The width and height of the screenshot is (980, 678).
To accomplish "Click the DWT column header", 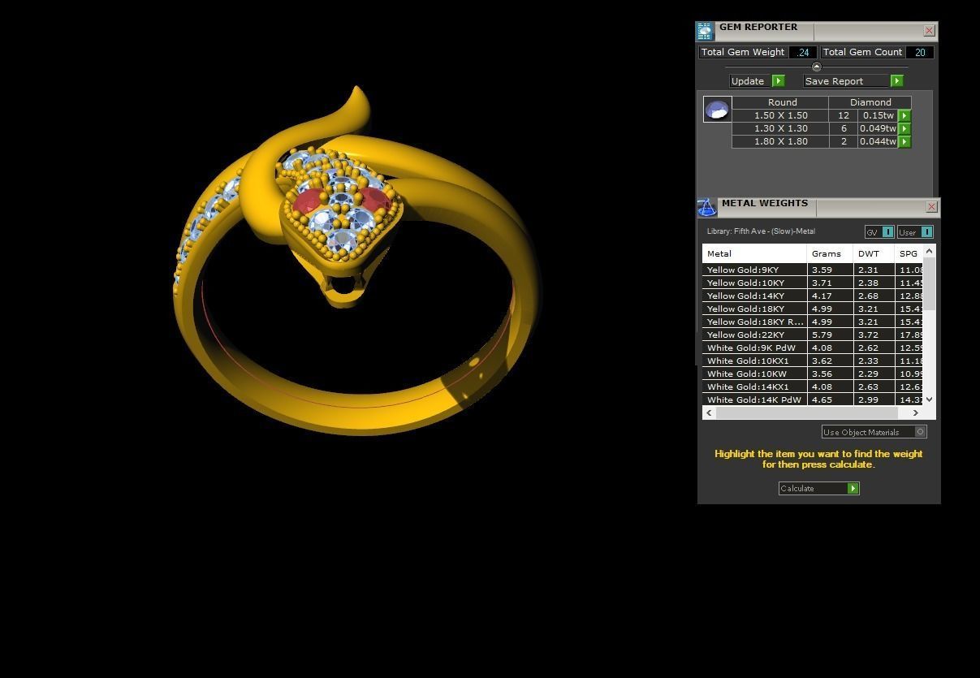I will point(874,253).
